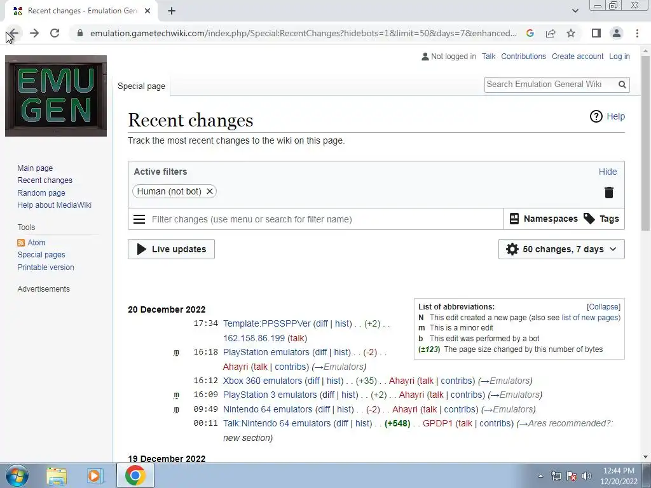View diff for Xbox 360 emulators

[x=313, y=381]
